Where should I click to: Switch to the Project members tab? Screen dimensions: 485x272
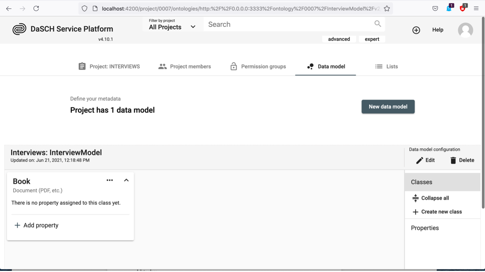point(185,66)
